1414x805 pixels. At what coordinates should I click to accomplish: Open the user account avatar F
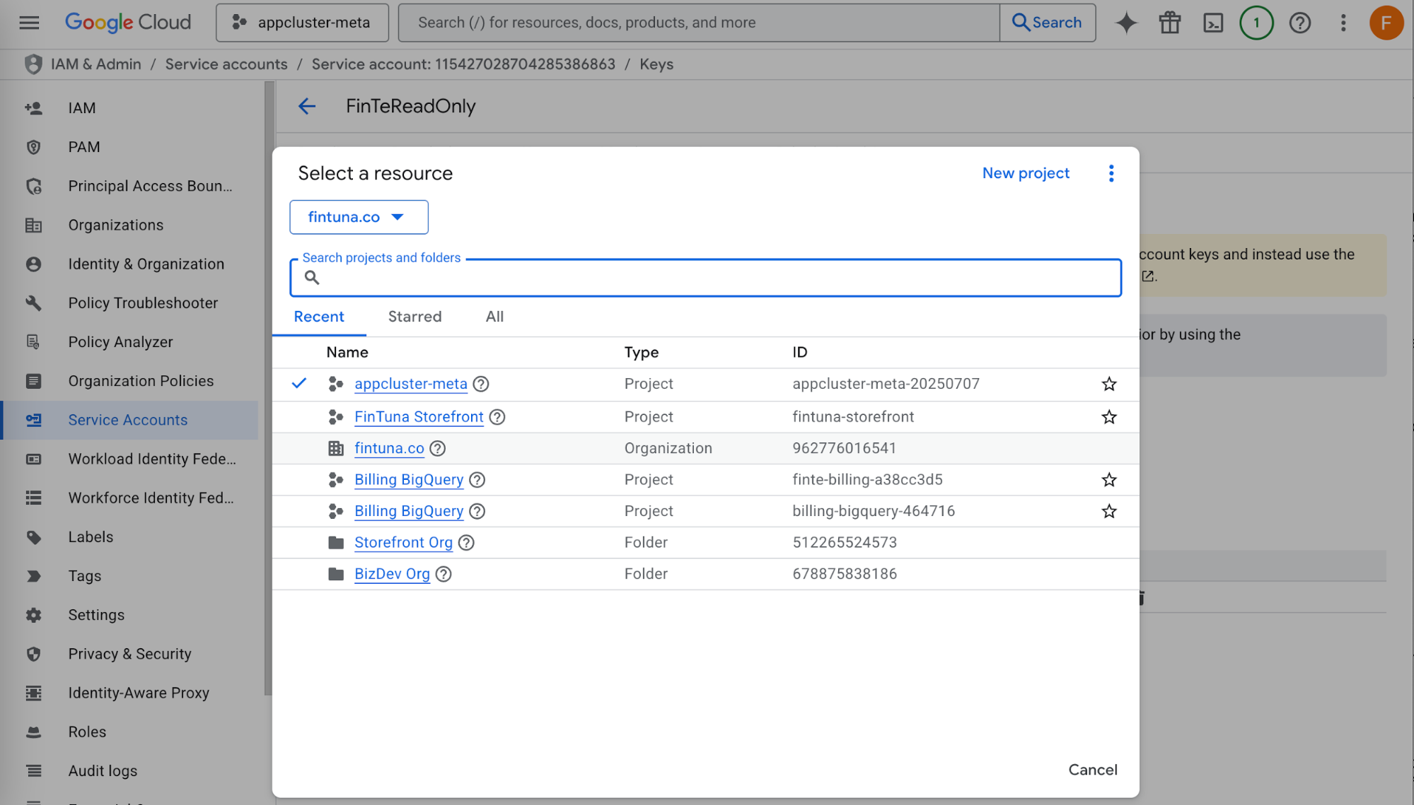tap(1386, 23)
